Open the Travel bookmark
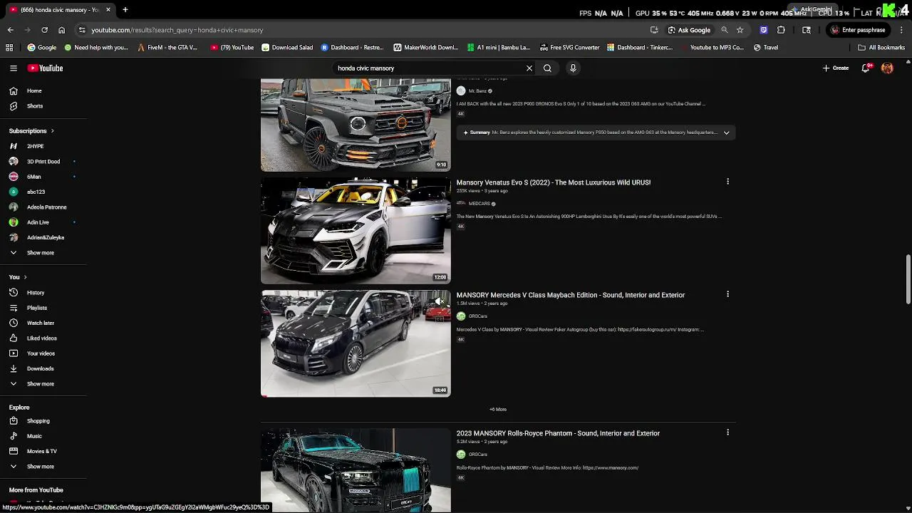The image size is (912, 513). 766,47
